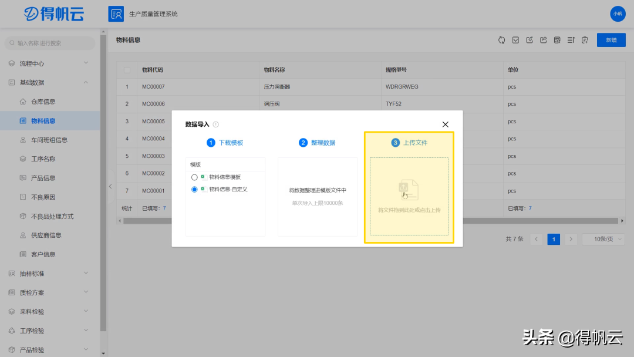This screenshot has width=634, height=357.
Task: Click the info icon beside 数据导入
Action: pyautogui.click(x=216, y=124)
